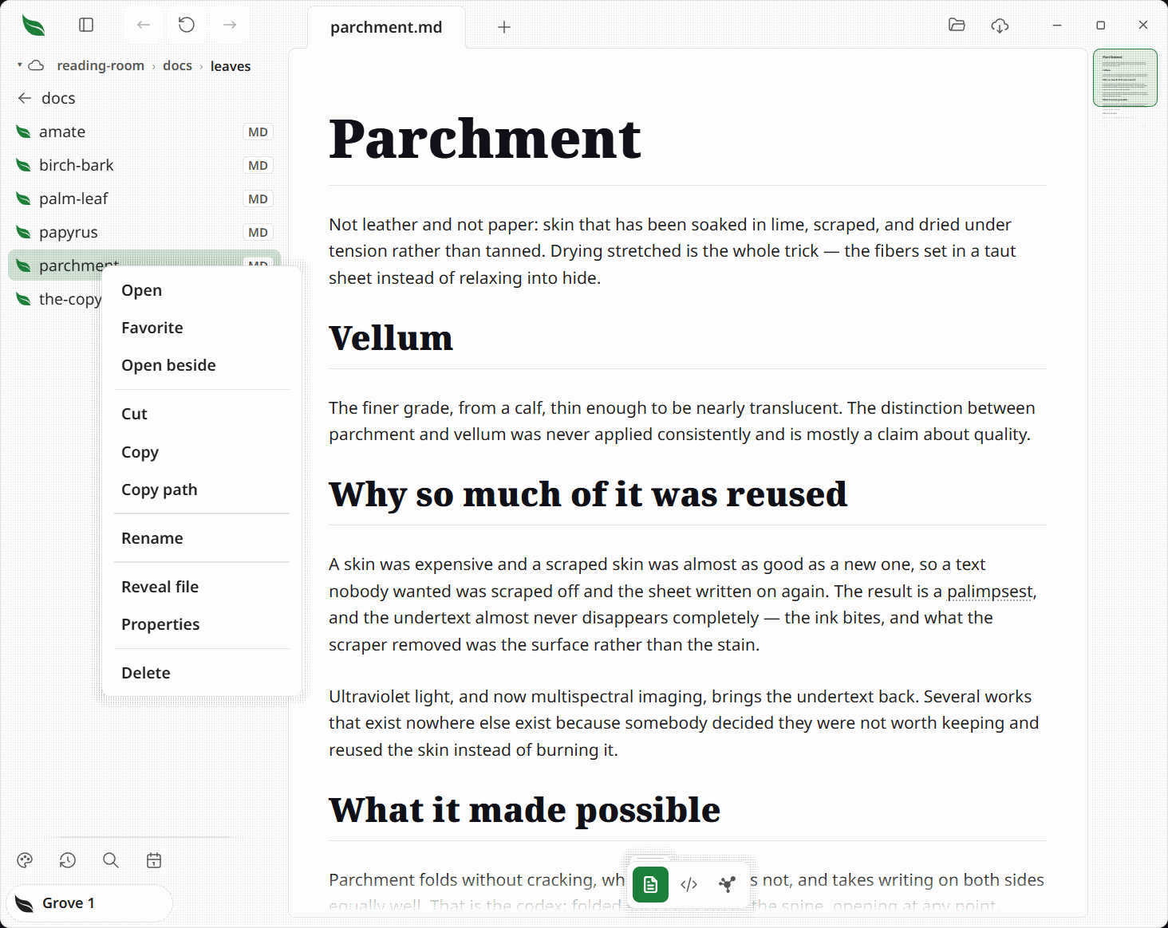Go forward with the right arrow

pos(230,25)
